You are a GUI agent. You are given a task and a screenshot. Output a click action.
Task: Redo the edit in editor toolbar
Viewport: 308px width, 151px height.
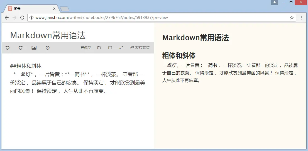[x=20, y=48]
